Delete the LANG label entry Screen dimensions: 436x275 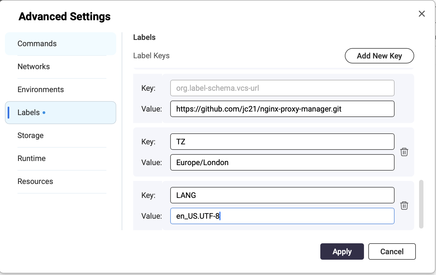(404, 206)
